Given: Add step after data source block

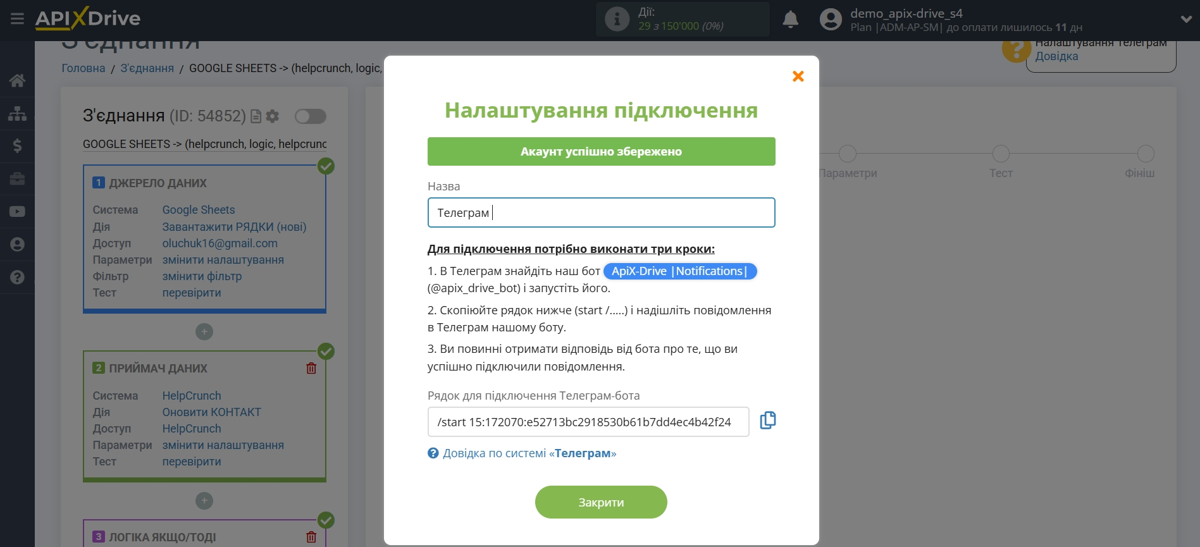Looking at the screenshot, I should [x=204, y=332].
